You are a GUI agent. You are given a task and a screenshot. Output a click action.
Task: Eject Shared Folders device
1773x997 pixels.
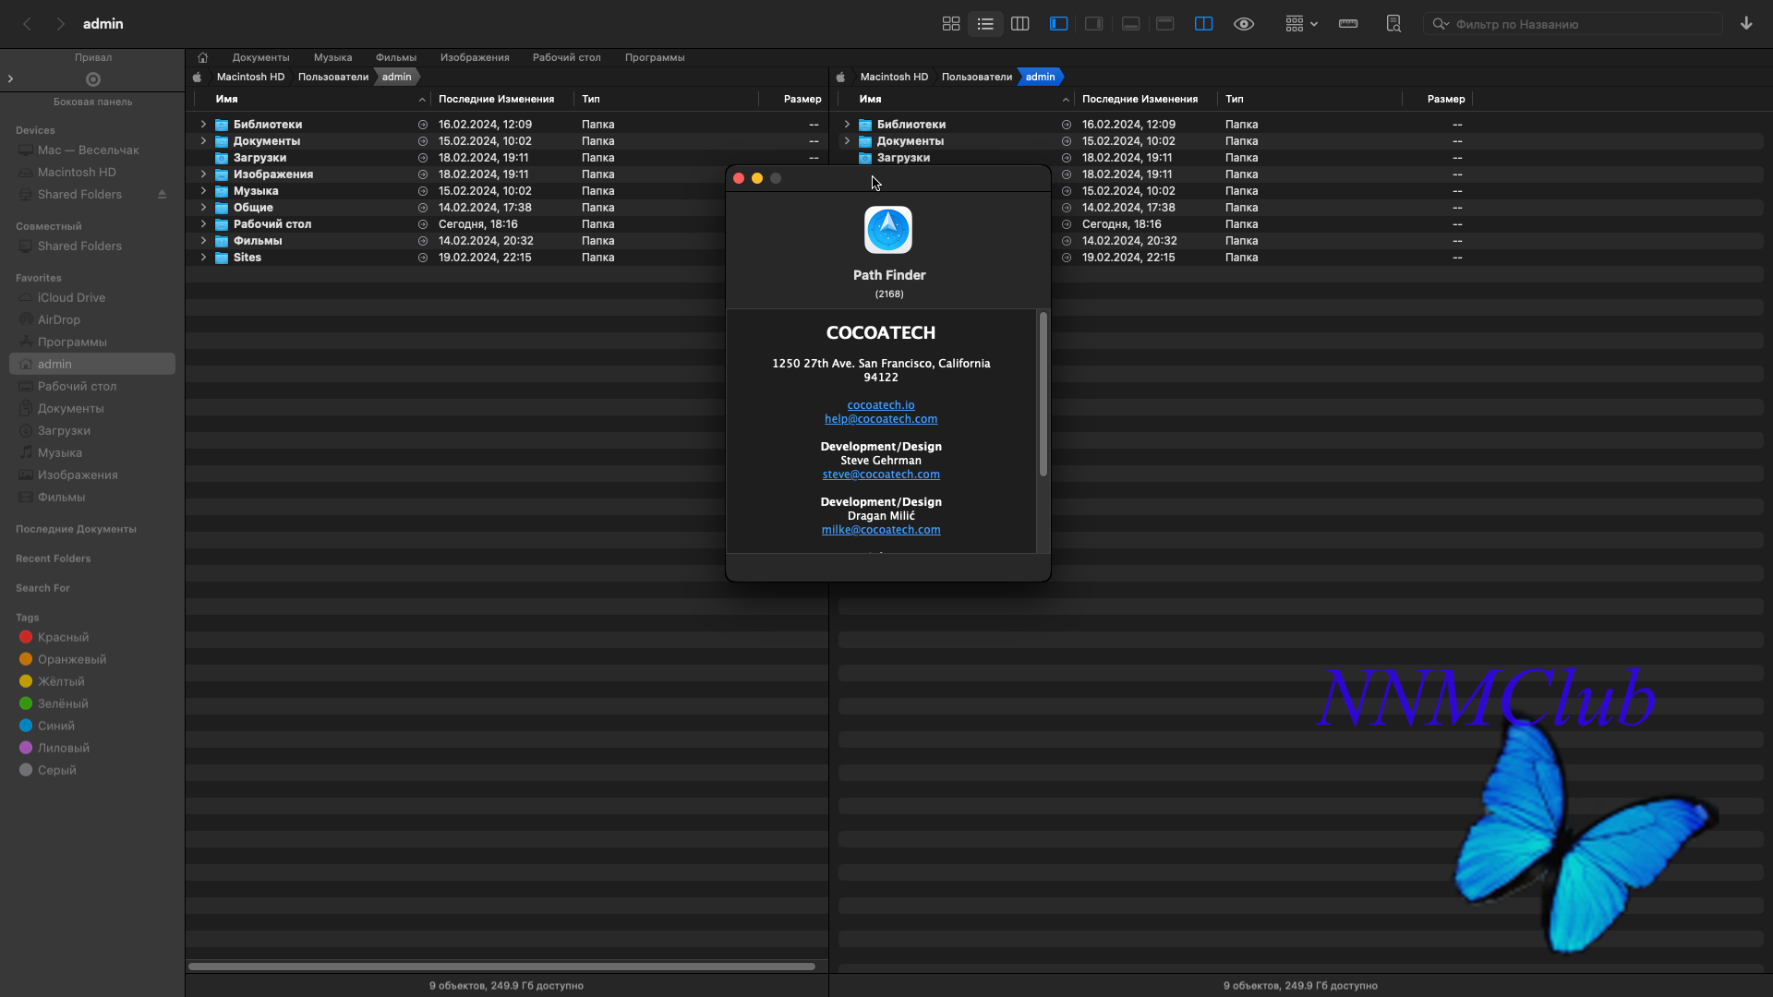coord(162,195)
